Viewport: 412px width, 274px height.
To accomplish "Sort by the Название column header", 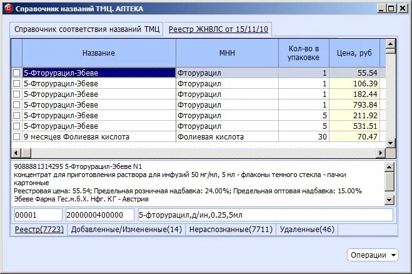I will [x=99, y=53].
